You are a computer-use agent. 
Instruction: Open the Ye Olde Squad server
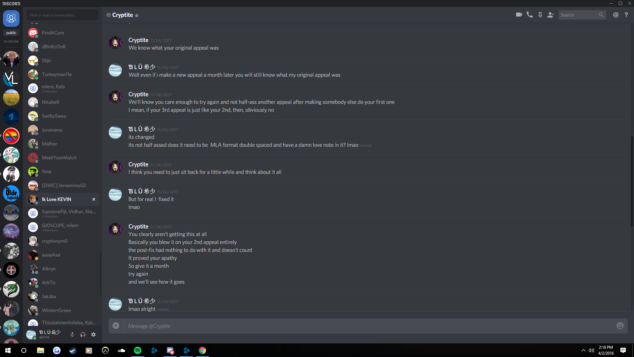tap(11, 193)
